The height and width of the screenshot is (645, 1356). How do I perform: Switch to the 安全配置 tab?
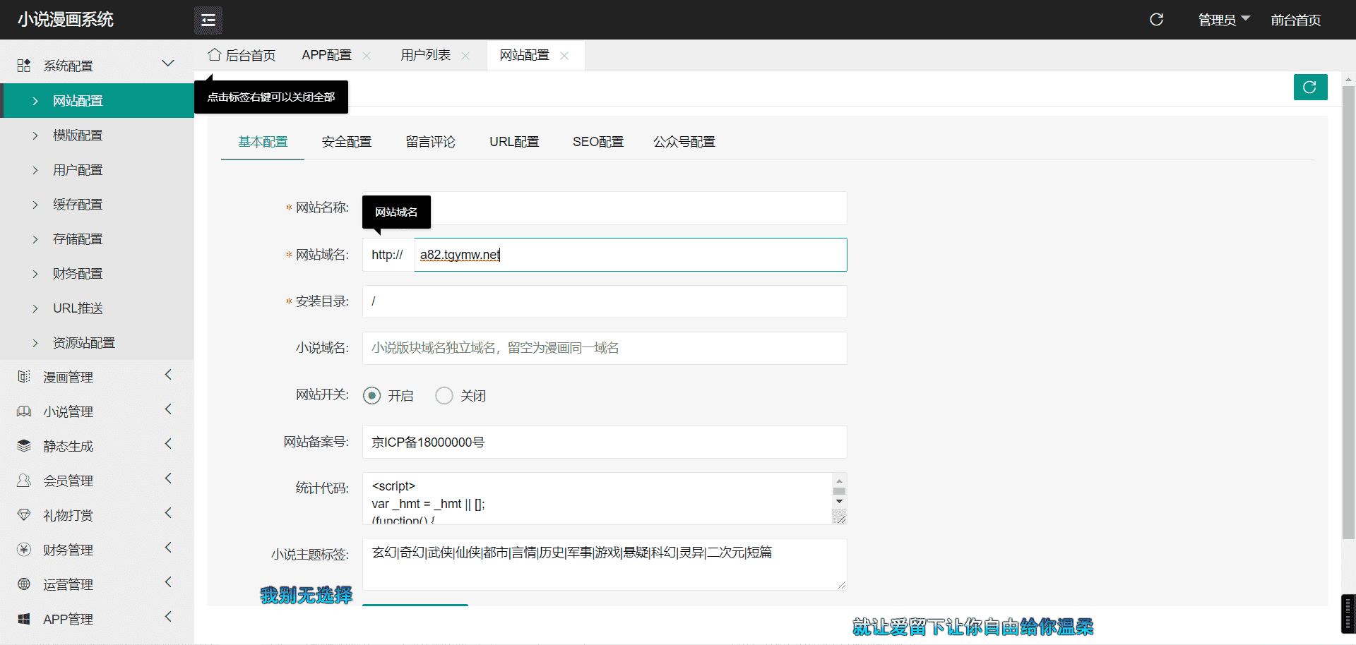[x=346, y=142]
